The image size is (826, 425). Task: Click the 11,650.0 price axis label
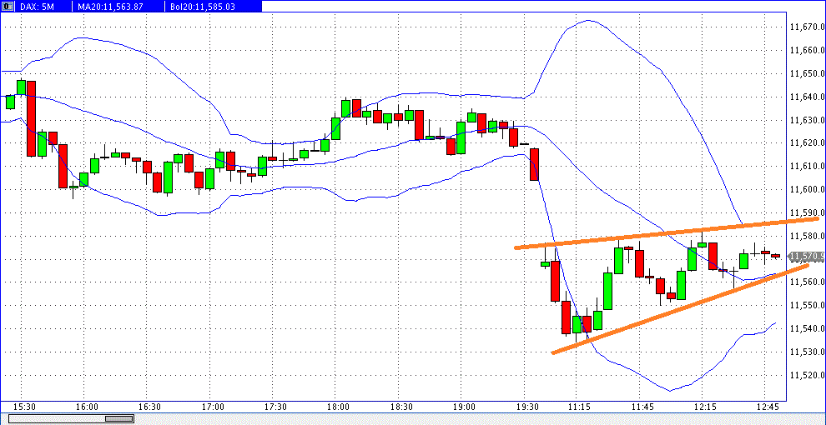tap(807, 73)
